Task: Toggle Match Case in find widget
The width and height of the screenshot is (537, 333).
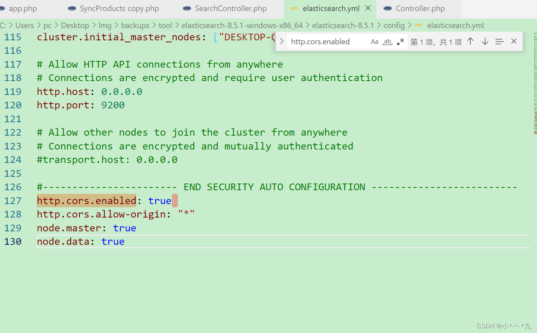Action: pos(375,42)
